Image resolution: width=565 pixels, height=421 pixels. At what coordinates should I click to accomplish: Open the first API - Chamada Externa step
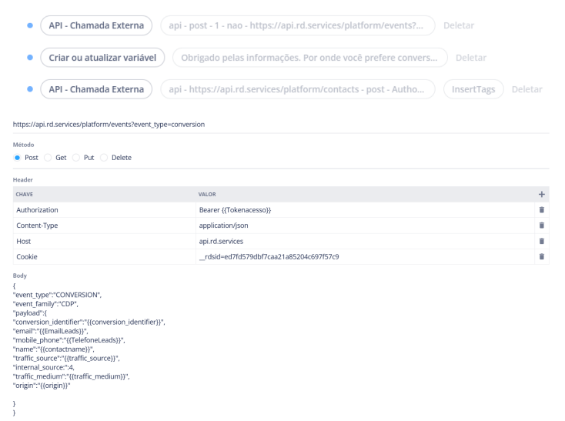coord(96,26)
